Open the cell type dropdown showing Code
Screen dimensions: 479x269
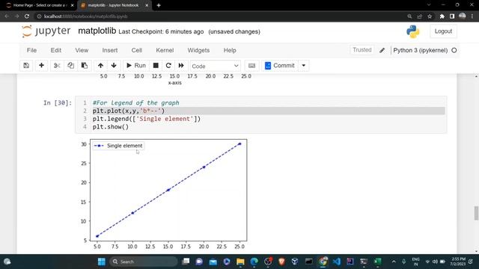pos(215,66)
